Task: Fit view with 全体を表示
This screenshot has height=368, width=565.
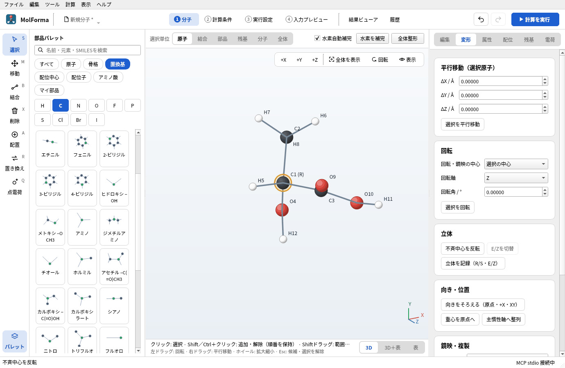Action: [345, 60]
